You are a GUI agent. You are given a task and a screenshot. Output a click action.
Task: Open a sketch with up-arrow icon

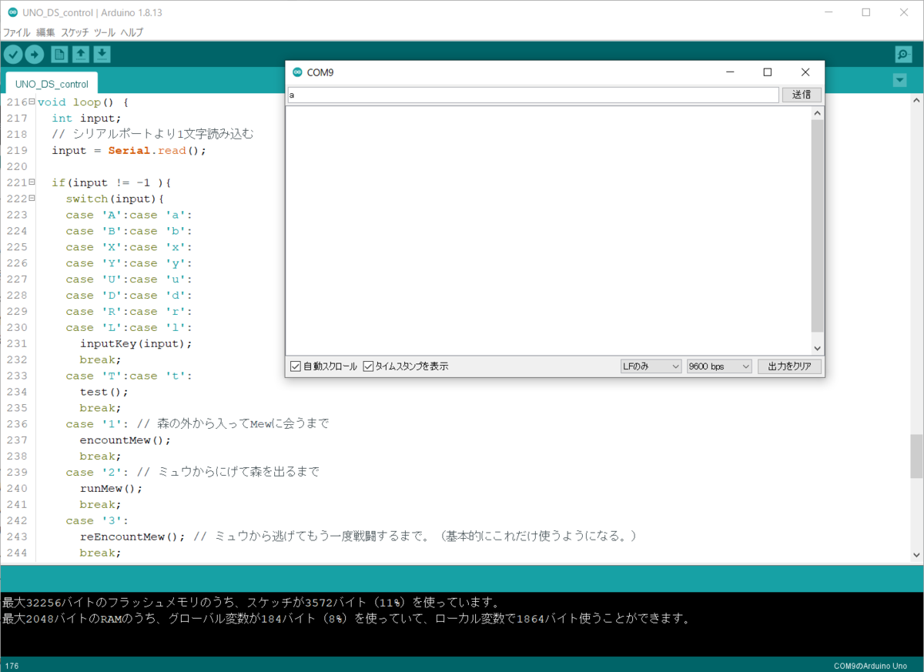(x=80, y=54)
